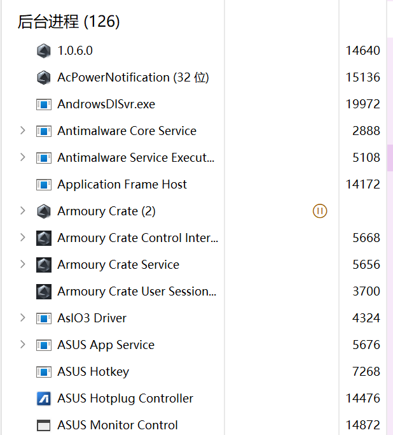Click the ASUS Hotkey icon

[x=44, y=372]
